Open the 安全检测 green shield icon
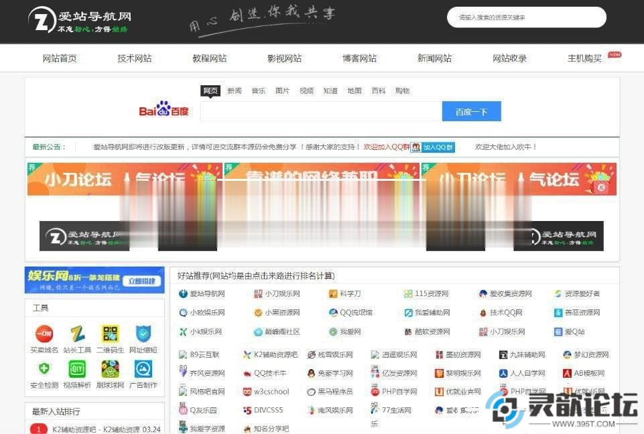The width and height of the screenshot is (644, 434). (x=44, y=369)
